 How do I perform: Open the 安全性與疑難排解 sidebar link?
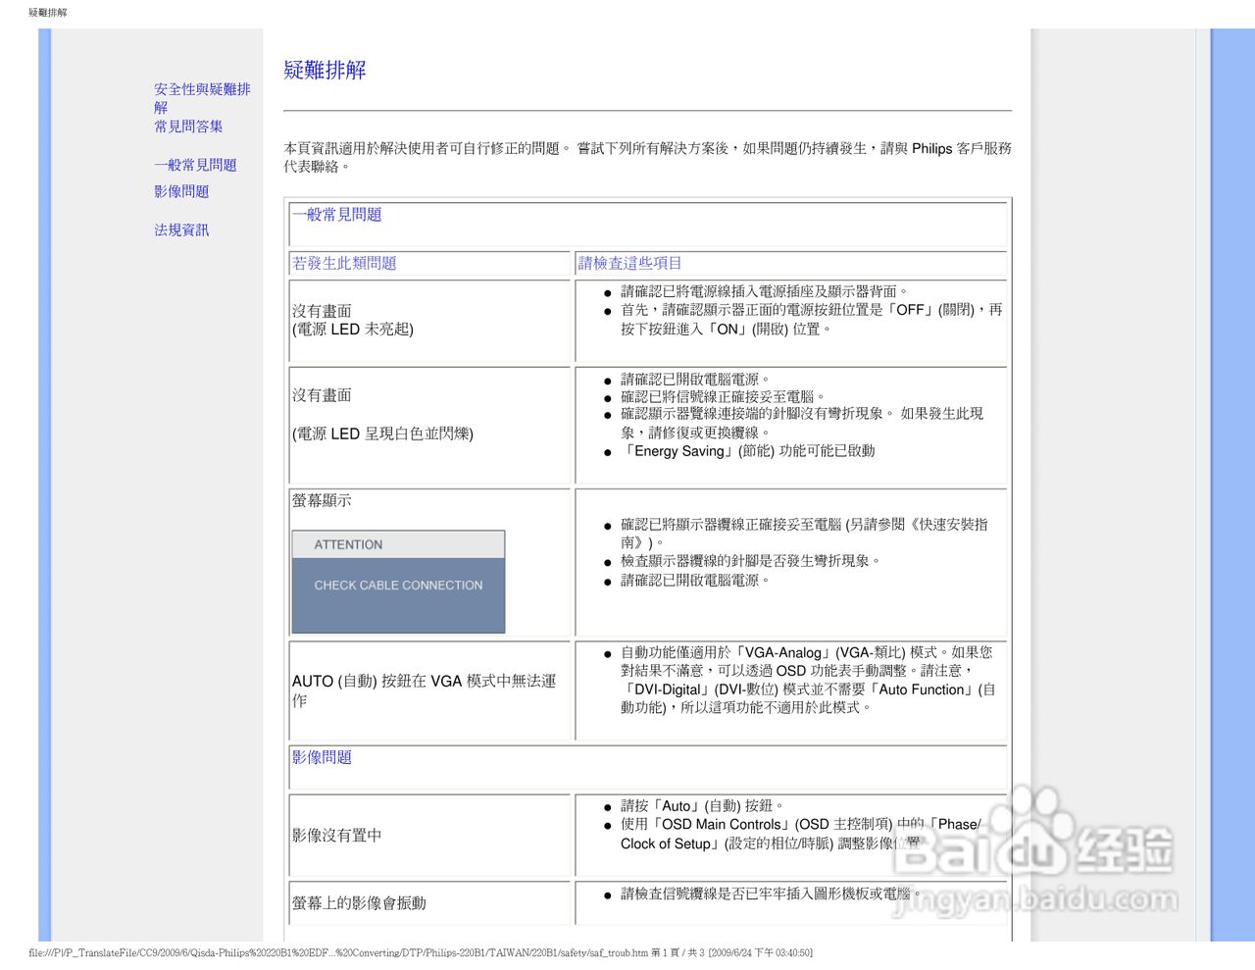(202, 98)
